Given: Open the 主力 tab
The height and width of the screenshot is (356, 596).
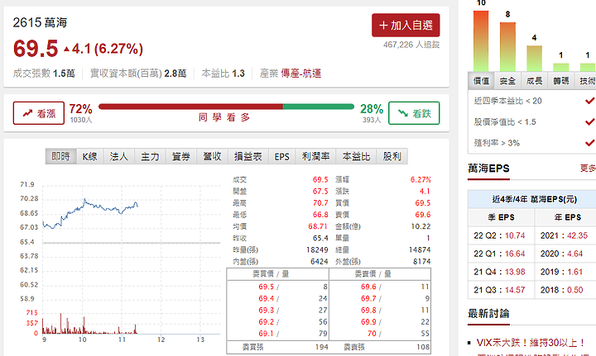Looking at the screenshot, I should coord(150,156).
